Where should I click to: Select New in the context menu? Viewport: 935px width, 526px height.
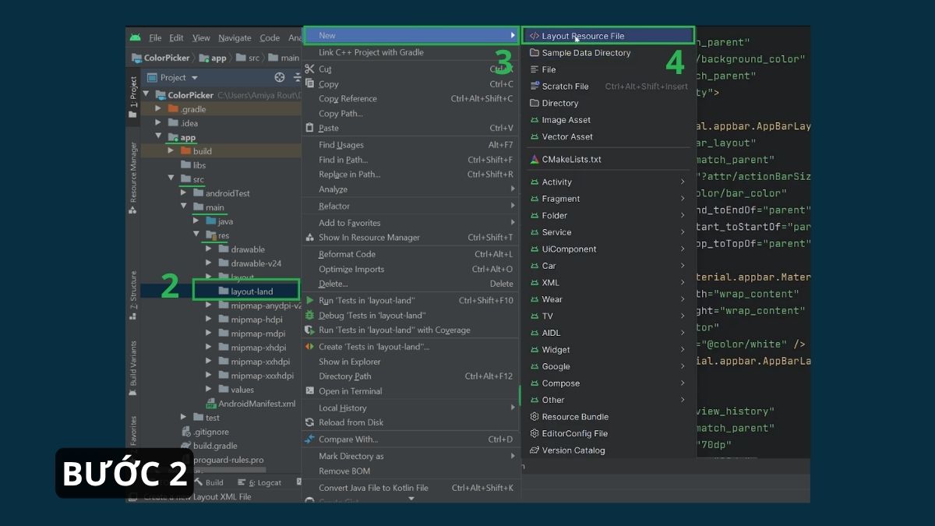[x=411, y=35]
